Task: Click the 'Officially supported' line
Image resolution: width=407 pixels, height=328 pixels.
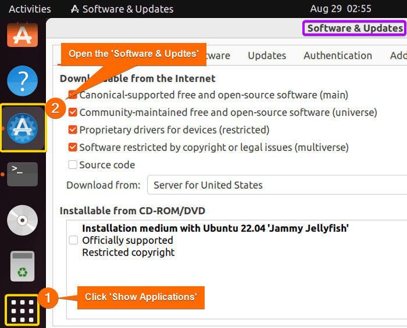Action: (127, 240)
